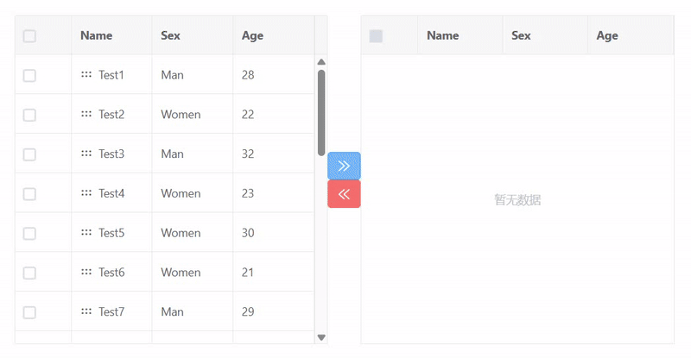Click the drag handle icon beside Test4

[86, 193]
